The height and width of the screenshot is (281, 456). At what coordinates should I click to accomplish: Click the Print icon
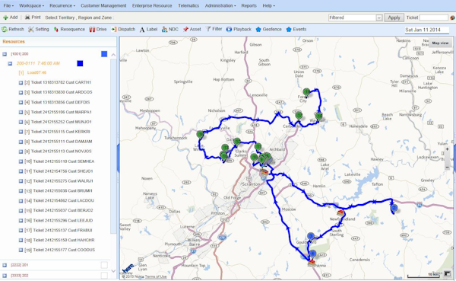coord(27,18)
